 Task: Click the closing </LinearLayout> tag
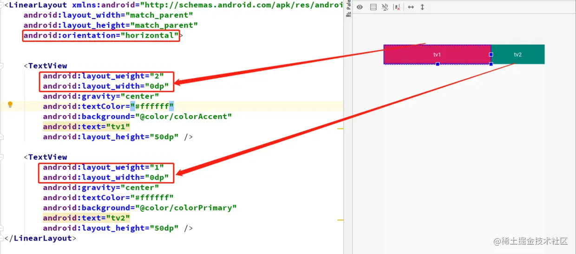click(40, 238)
